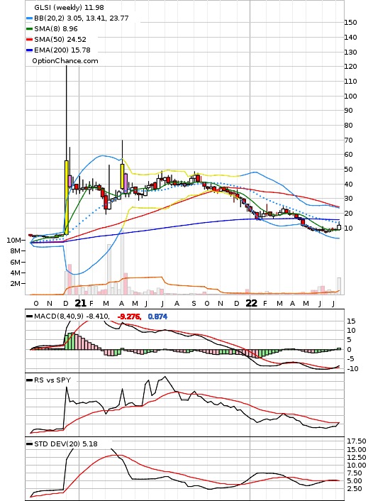Click the yellow April candlestick body

coord(122,177)
